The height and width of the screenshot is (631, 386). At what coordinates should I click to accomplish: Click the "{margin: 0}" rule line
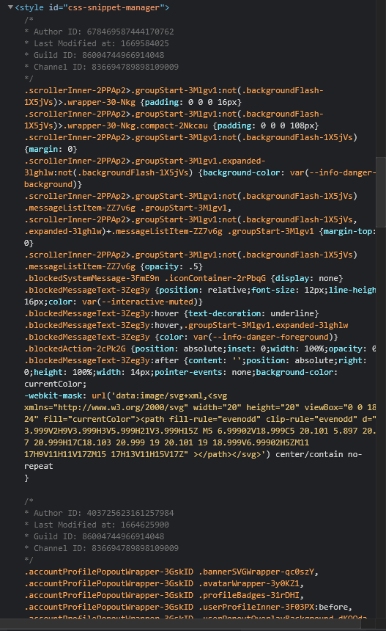(51, 149)
